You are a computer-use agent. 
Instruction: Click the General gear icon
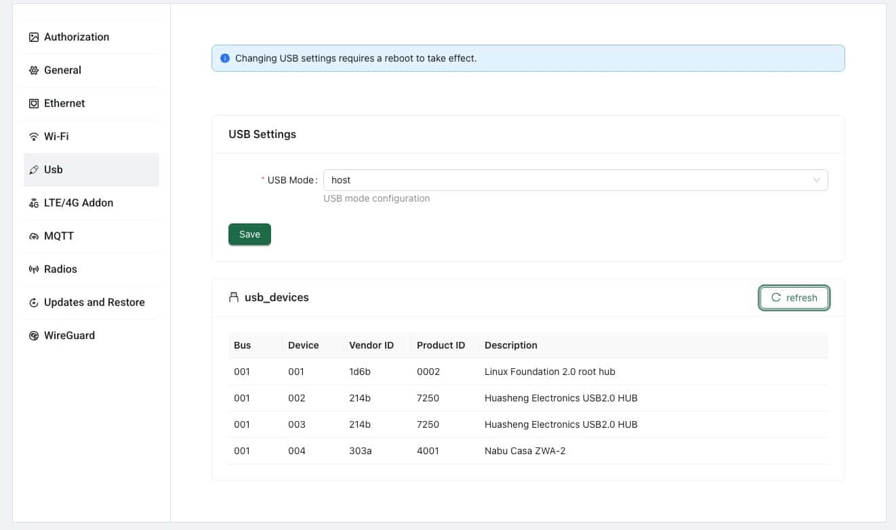(34, 70)
